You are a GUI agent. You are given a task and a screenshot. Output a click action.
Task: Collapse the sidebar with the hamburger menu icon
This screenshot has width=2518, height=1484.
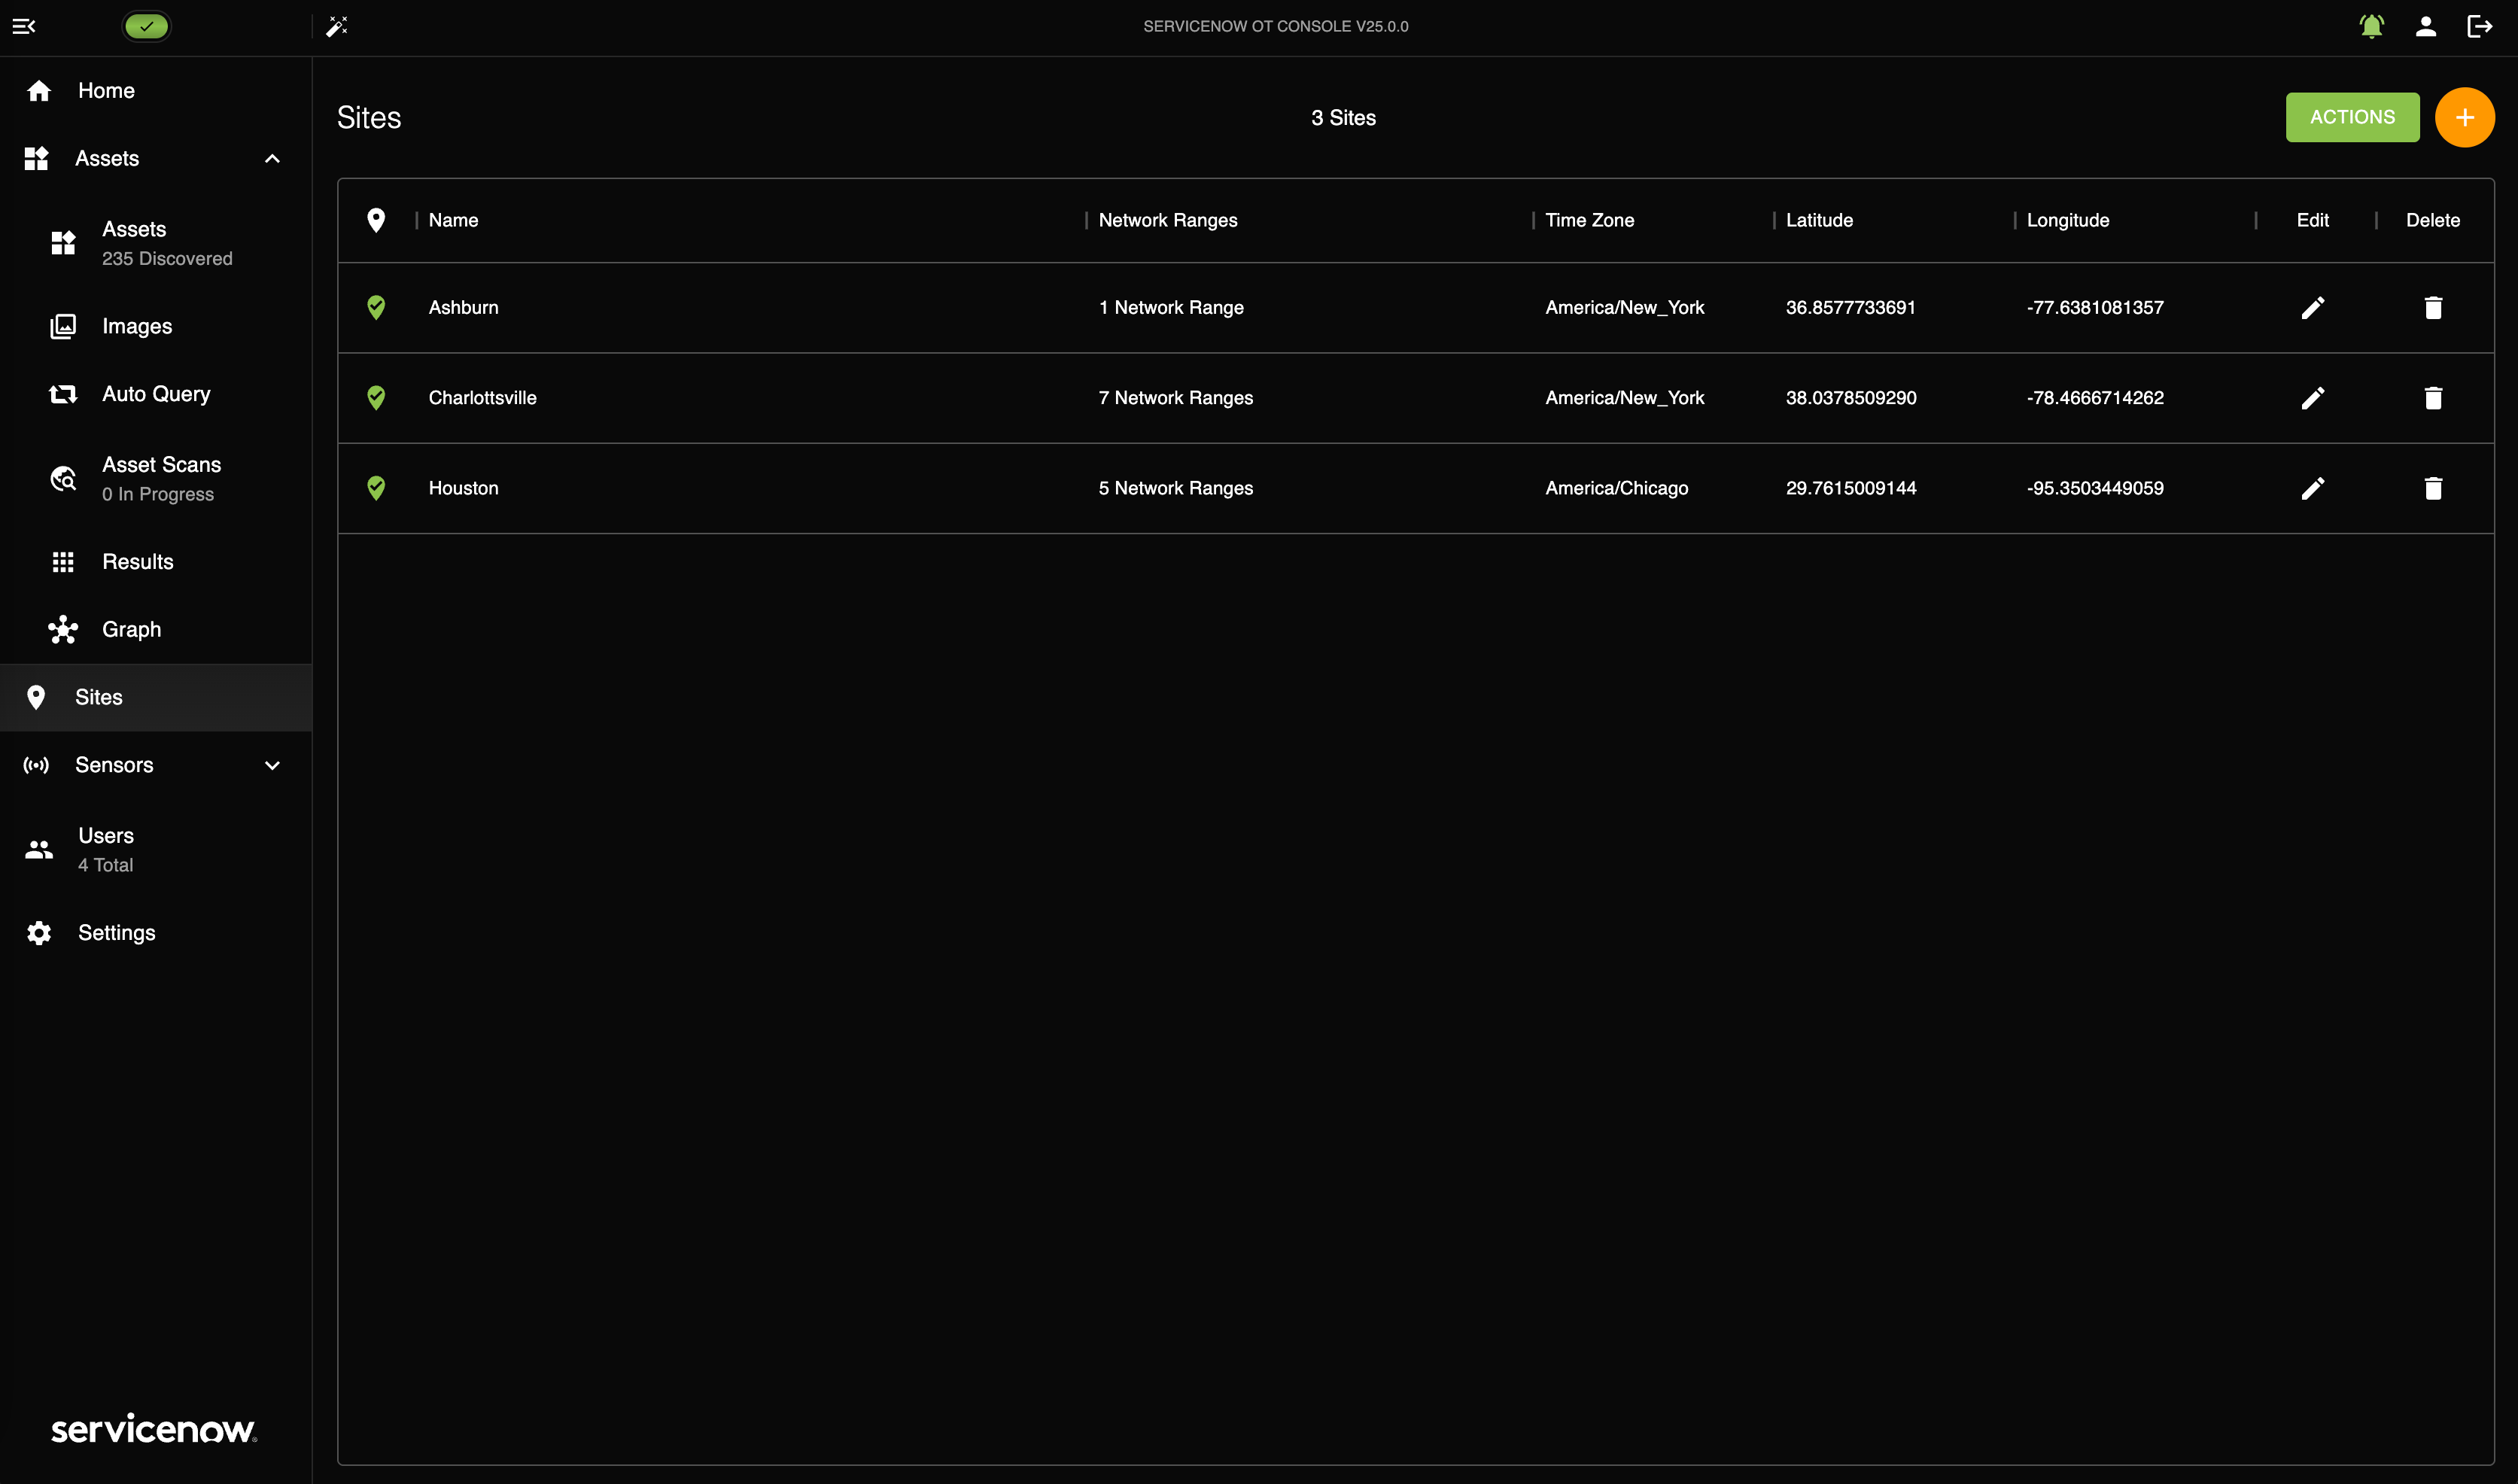point(24,26)
